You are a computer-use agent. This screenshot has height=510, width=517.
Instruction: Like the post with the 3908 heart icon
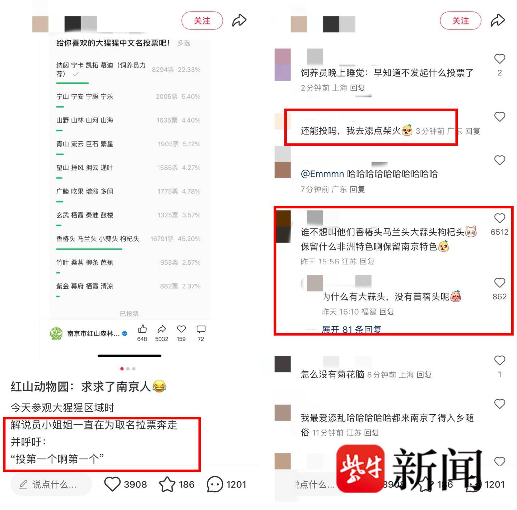[112, 484]
